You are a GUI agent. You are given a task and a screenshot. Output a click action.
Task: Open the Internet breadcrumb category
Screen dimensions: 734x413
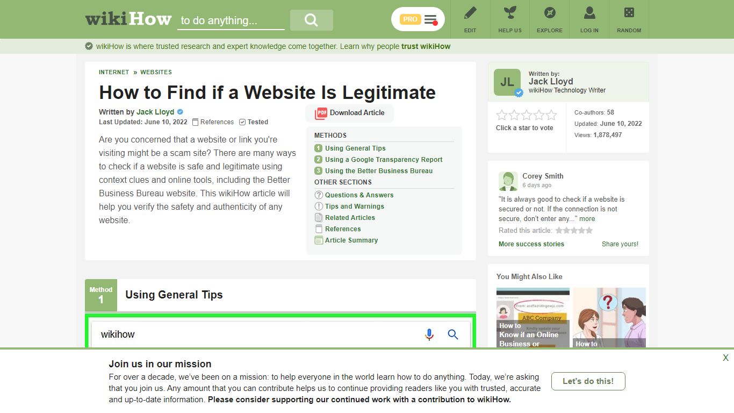(x=114, y=72)
